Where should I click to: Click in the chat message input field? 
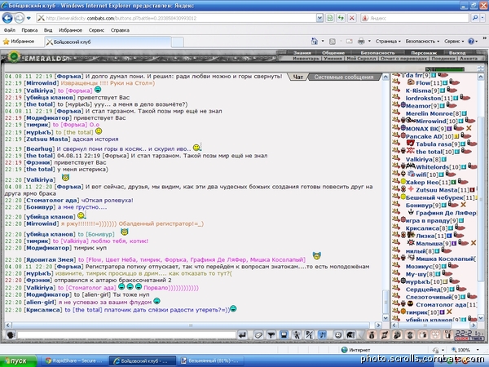126,335
